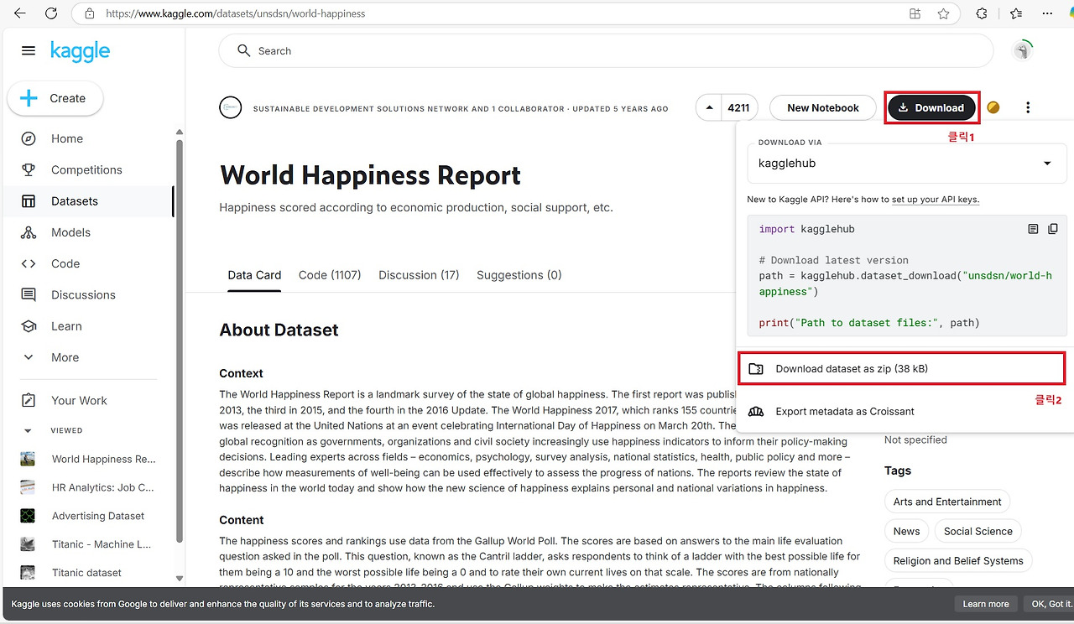
Task: Open the Suggestions (0) tab
Action: pyautogui.click(x=519, y=275)
